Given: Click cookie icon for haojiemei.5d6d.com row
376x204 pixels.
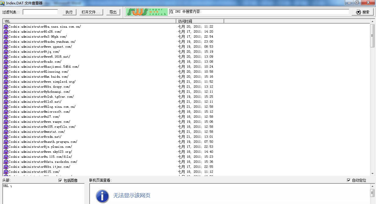Looking at the screenshot, I should tap(6, 67).
